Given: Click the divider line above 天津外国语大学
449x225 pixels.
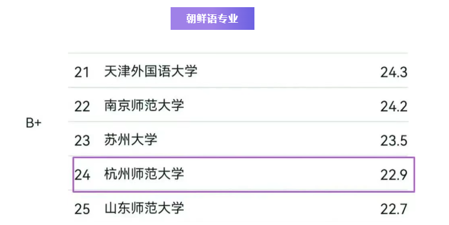Looking at the screenshot, I should (238, 53).
